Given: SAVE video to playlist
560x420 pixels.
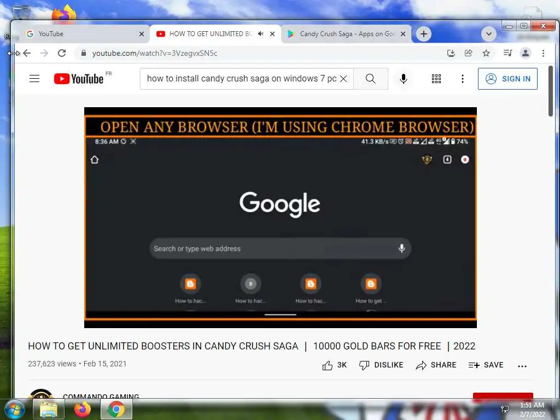Looking at the screenshot, I should pos(486,365).
